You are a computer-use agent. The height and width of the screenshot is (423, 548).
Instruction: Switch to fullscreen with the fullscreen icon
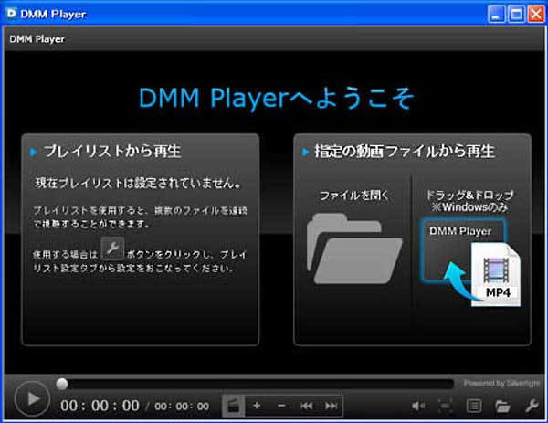pyautogui.click(x=446, y=406)
